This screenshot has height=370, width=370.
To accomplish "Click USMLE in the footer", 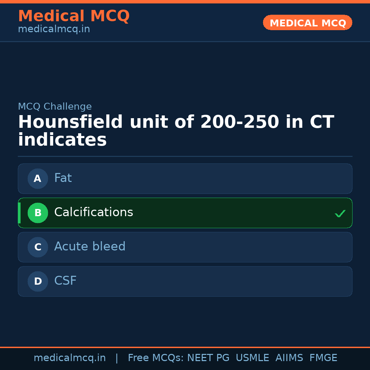I will (252, 358).
